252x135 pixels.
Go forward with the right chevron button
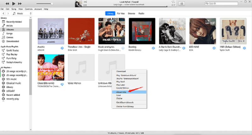coord(8,13)
